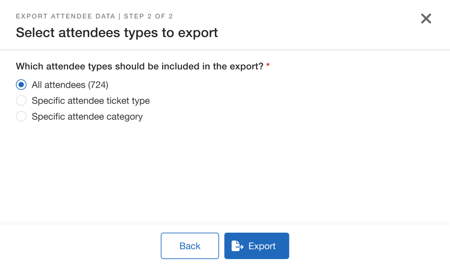Screen dimensions: 450x267
Task: Click the word 'export?' in the question
Action: point(248,67)
